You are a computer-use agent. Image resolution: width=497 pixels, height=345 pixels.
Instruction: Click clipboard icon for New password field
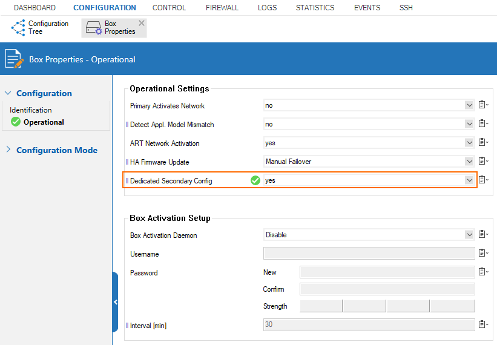click(483, 271)
